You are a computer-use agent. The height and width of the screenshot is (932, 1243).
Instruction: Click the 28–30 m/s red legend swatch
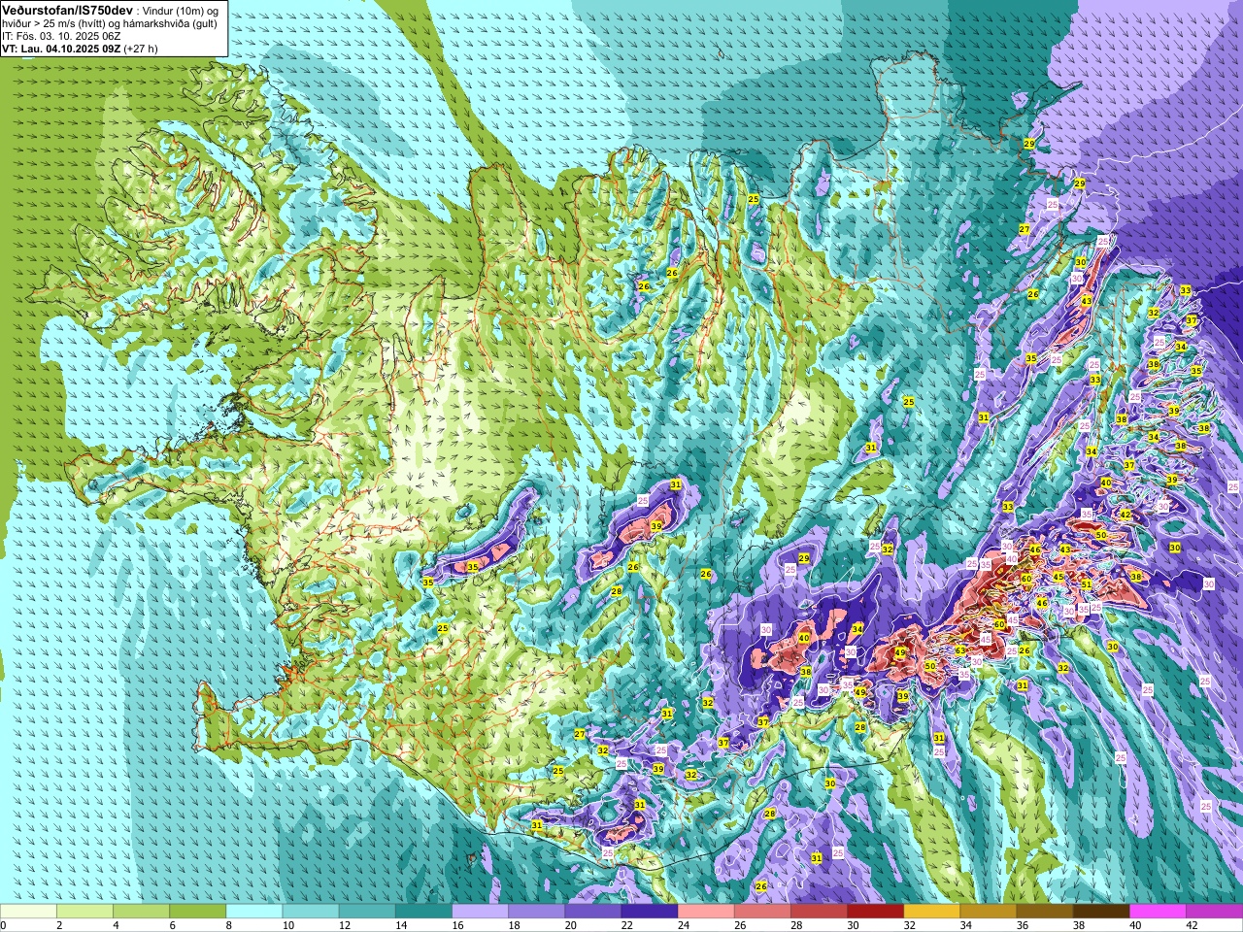[819, 912]
